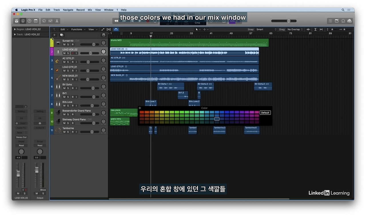Image resolution: width=366 pixels, height=216 pixels.
Task: Mute the Sunset Kit track
Action: (x=64, y=45)
